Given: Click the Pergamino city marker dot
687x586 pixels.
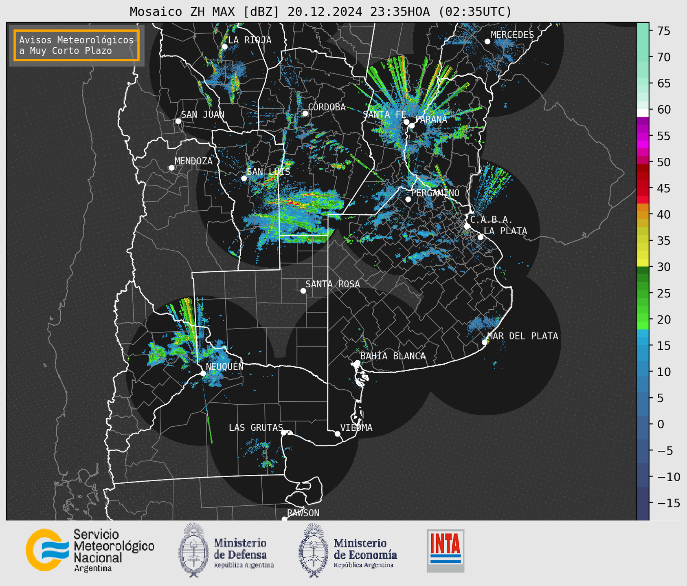Looking at the screenshot, I should [408, 199].
